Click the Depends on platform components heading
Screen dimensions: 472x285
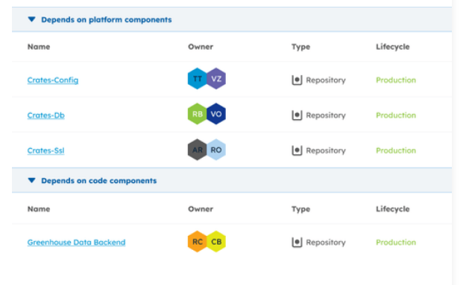(107, 20)
